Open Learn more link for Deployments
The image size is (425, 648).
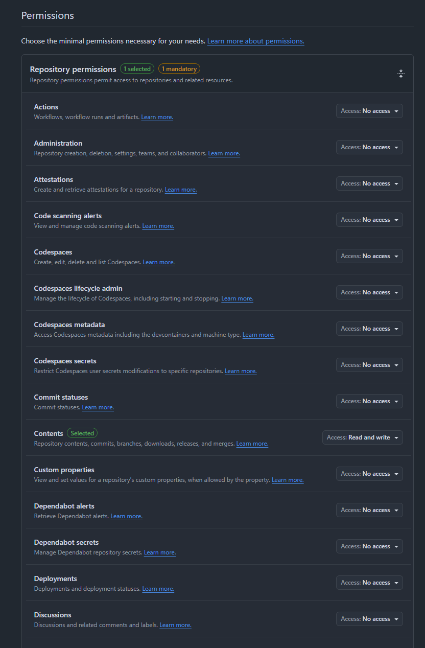(158, 589)
